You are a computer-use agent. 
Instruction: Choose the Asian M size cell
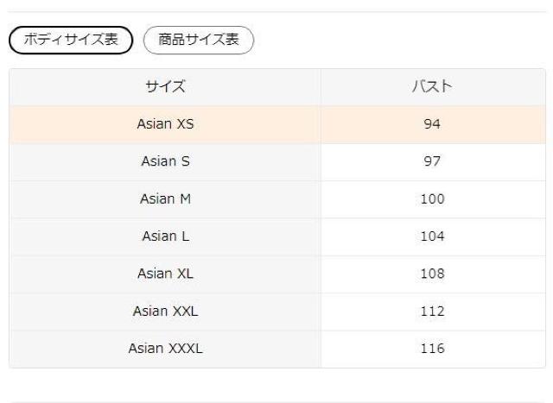point(165,199)
